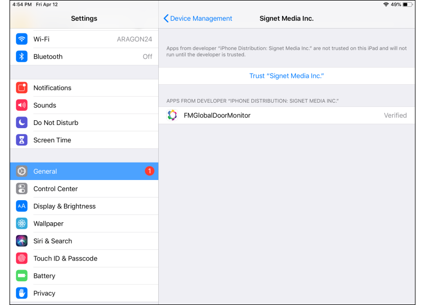Viewport: 425px width, 305px height.
Task: Open the Notifications icon
Action: [22, 88]
